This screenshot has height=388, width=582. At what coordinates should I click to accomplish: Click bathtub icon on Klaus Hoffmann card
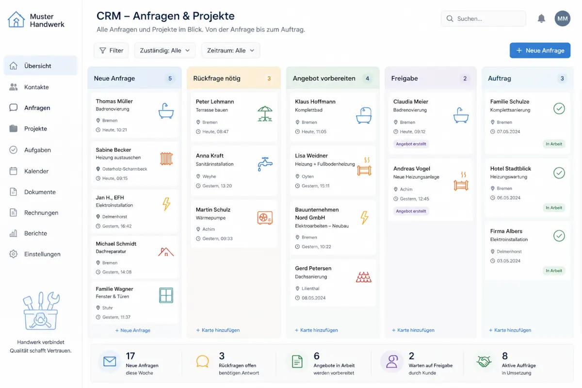364,115
